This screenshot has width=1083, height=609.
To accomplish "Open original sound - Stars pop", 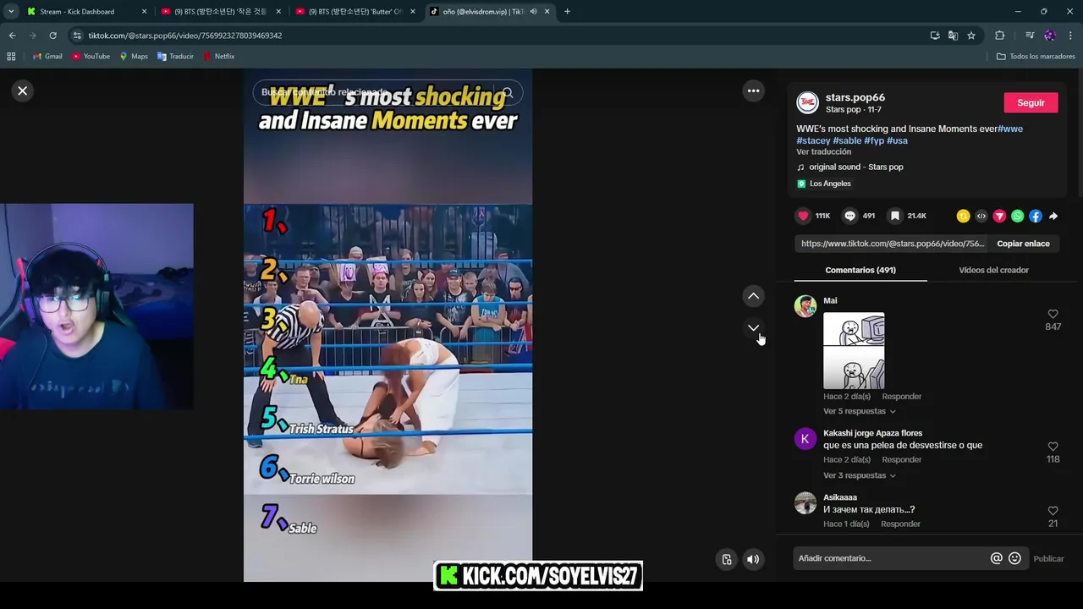I will point(855,167).
